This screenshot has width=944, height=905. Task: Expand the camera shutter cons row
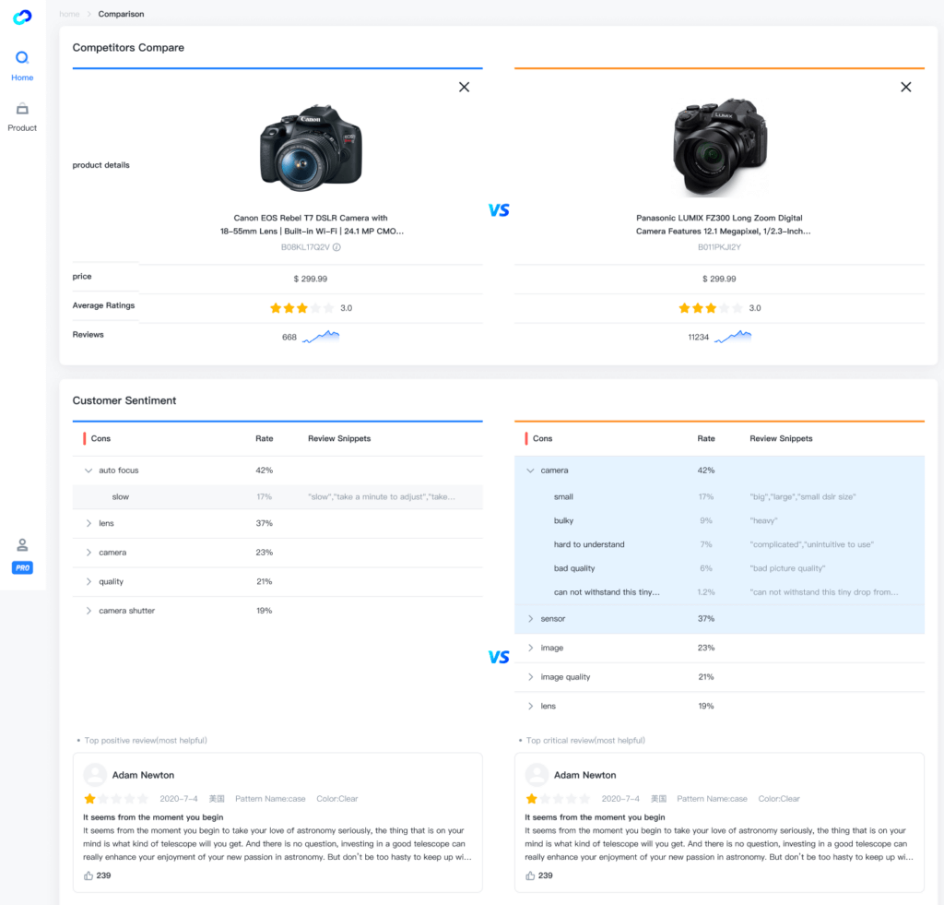pos(88,611)
